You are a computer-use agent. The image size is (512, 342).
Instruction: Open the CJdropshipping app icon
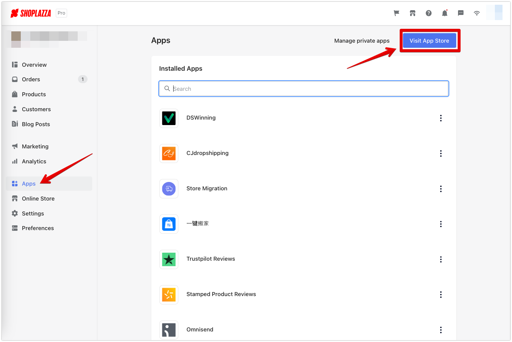pyautogui.click(x=169, y=153)
